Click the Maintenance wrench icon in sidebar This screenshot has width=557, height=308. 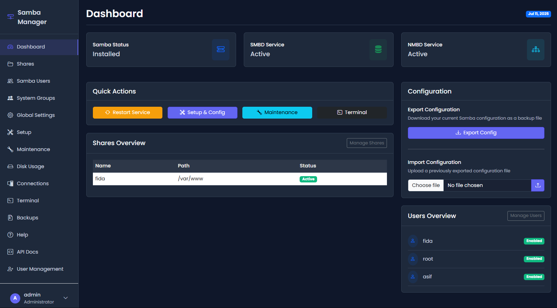click(10, 149)
